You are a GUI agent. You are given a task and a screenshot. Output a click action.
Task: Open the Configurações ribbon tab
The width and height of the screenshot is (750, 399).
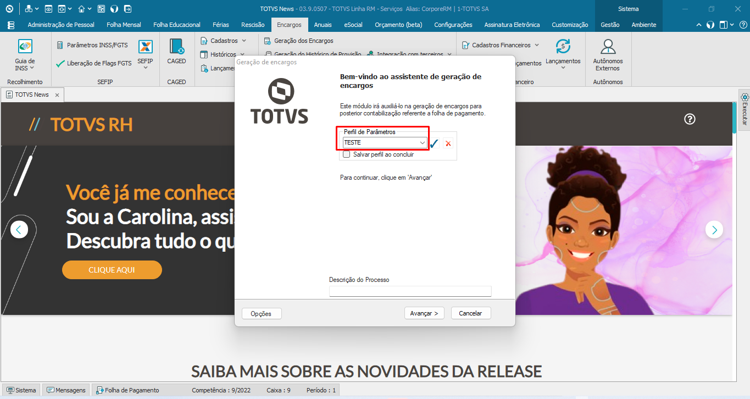(x=453, y=25)
